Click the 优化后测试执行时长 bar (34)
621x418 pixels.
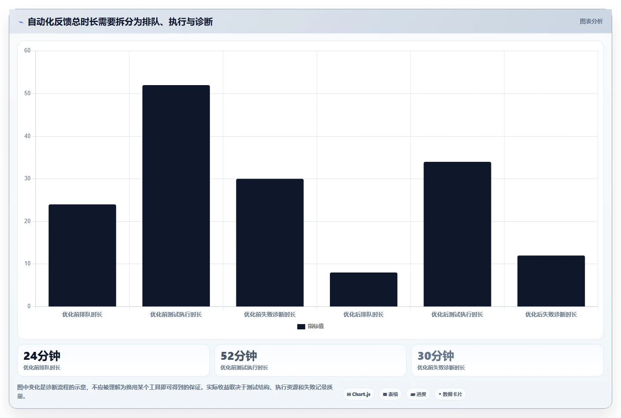click(x=457, y=234)
